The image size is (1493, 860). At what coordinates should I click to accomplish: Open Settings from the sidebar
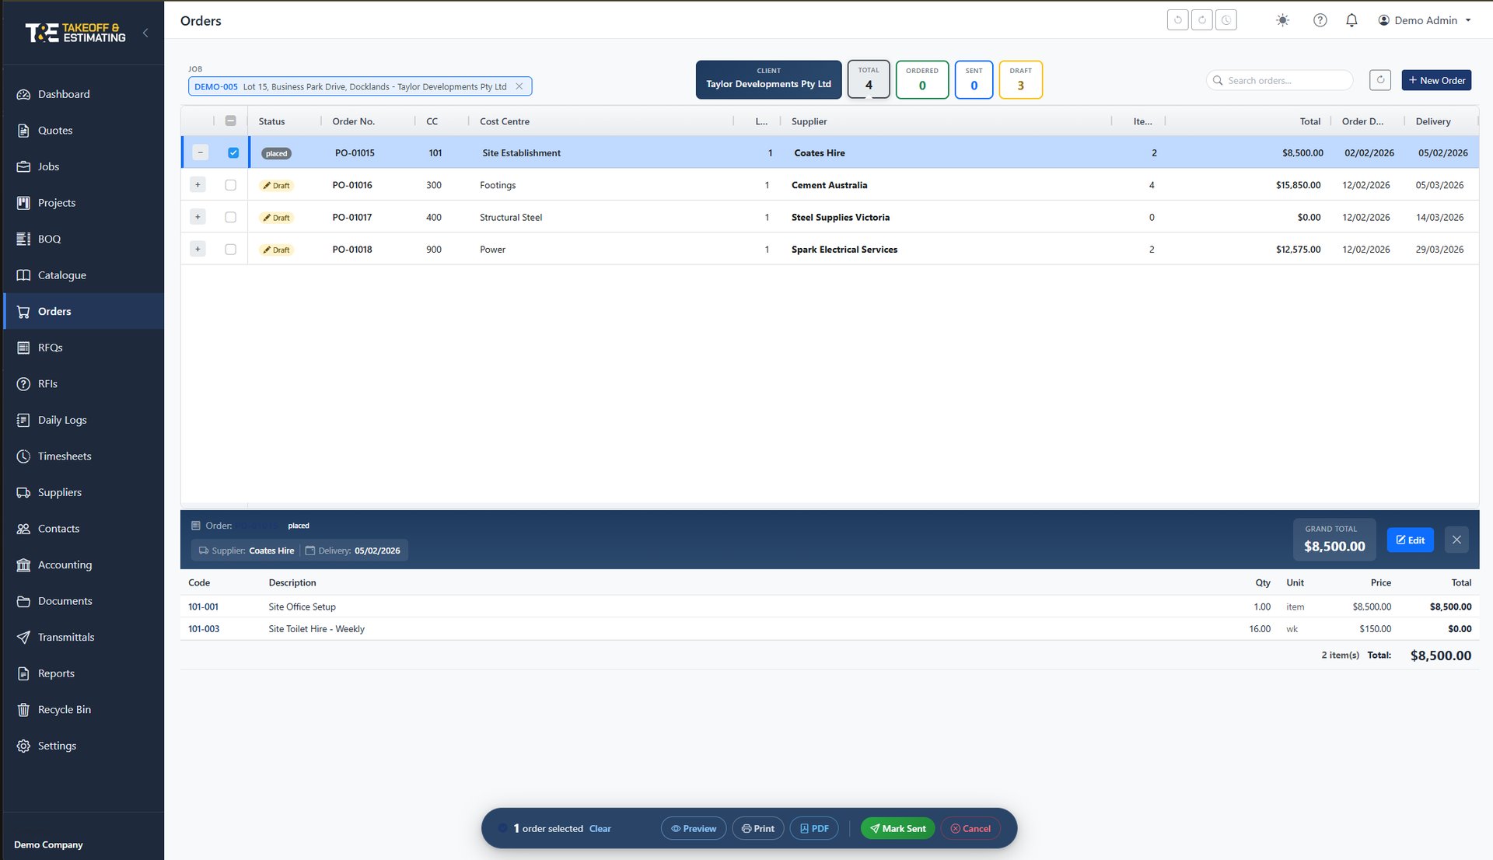point(82,746)
